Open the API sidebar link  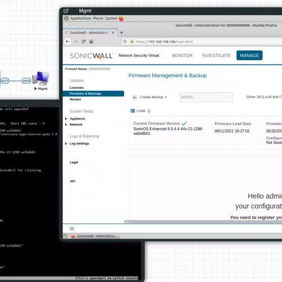pos(72,181)
